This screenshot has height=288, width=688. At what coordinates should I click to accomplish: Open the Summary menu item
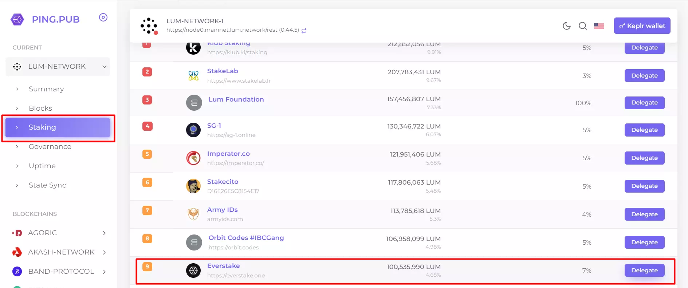point(46,89)
